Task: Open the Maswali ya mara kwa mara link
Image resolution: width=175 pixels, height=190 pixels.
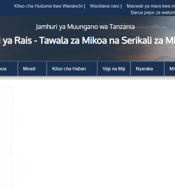Action: point(151,6)
